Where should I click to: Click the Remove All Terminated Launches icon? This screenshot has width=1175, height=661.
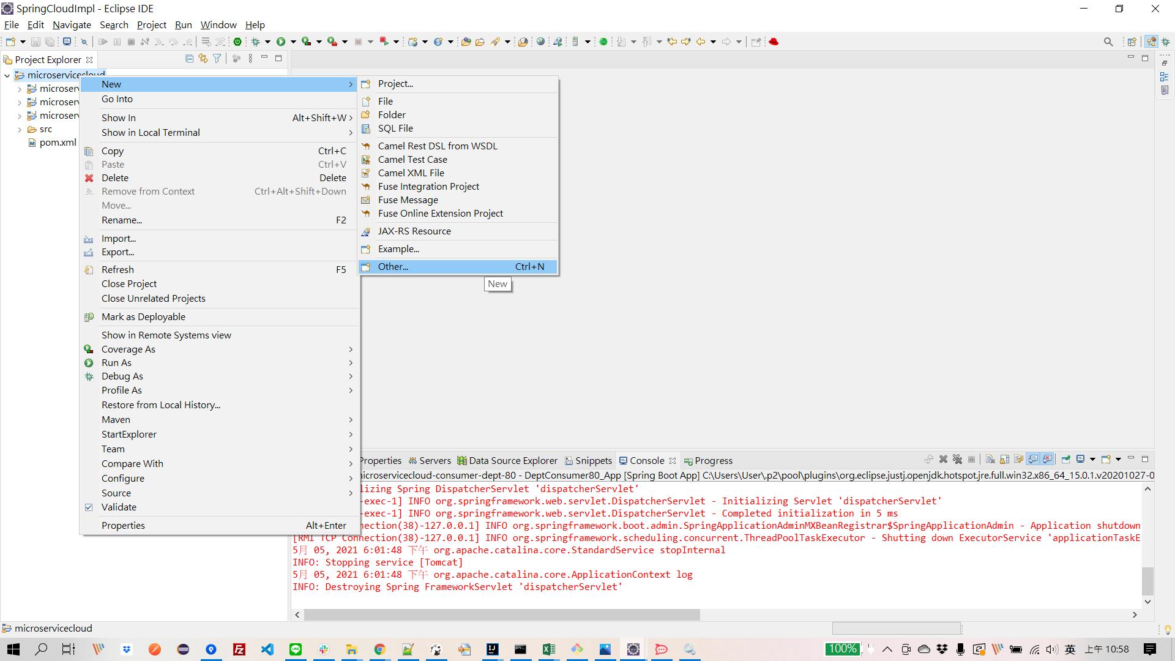958,460
